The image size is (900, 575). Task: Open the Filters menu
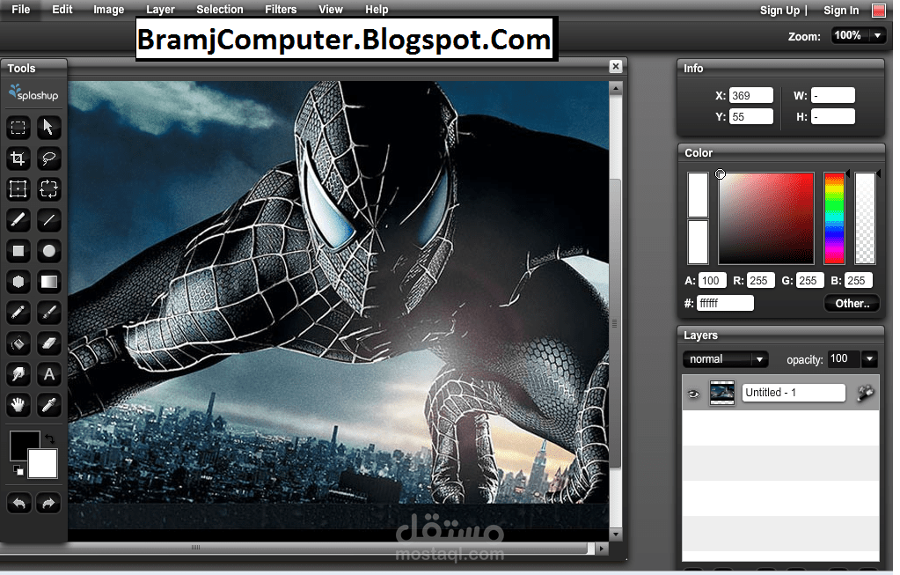coord(281,10)
